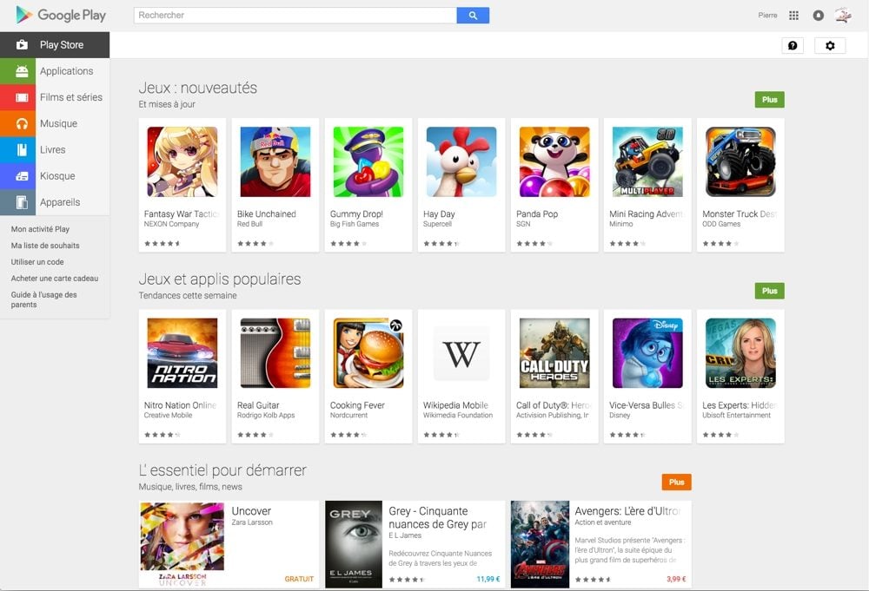Screen dimensions: 869x591
Task: Click the help question mark button
Action: point(792,45)
